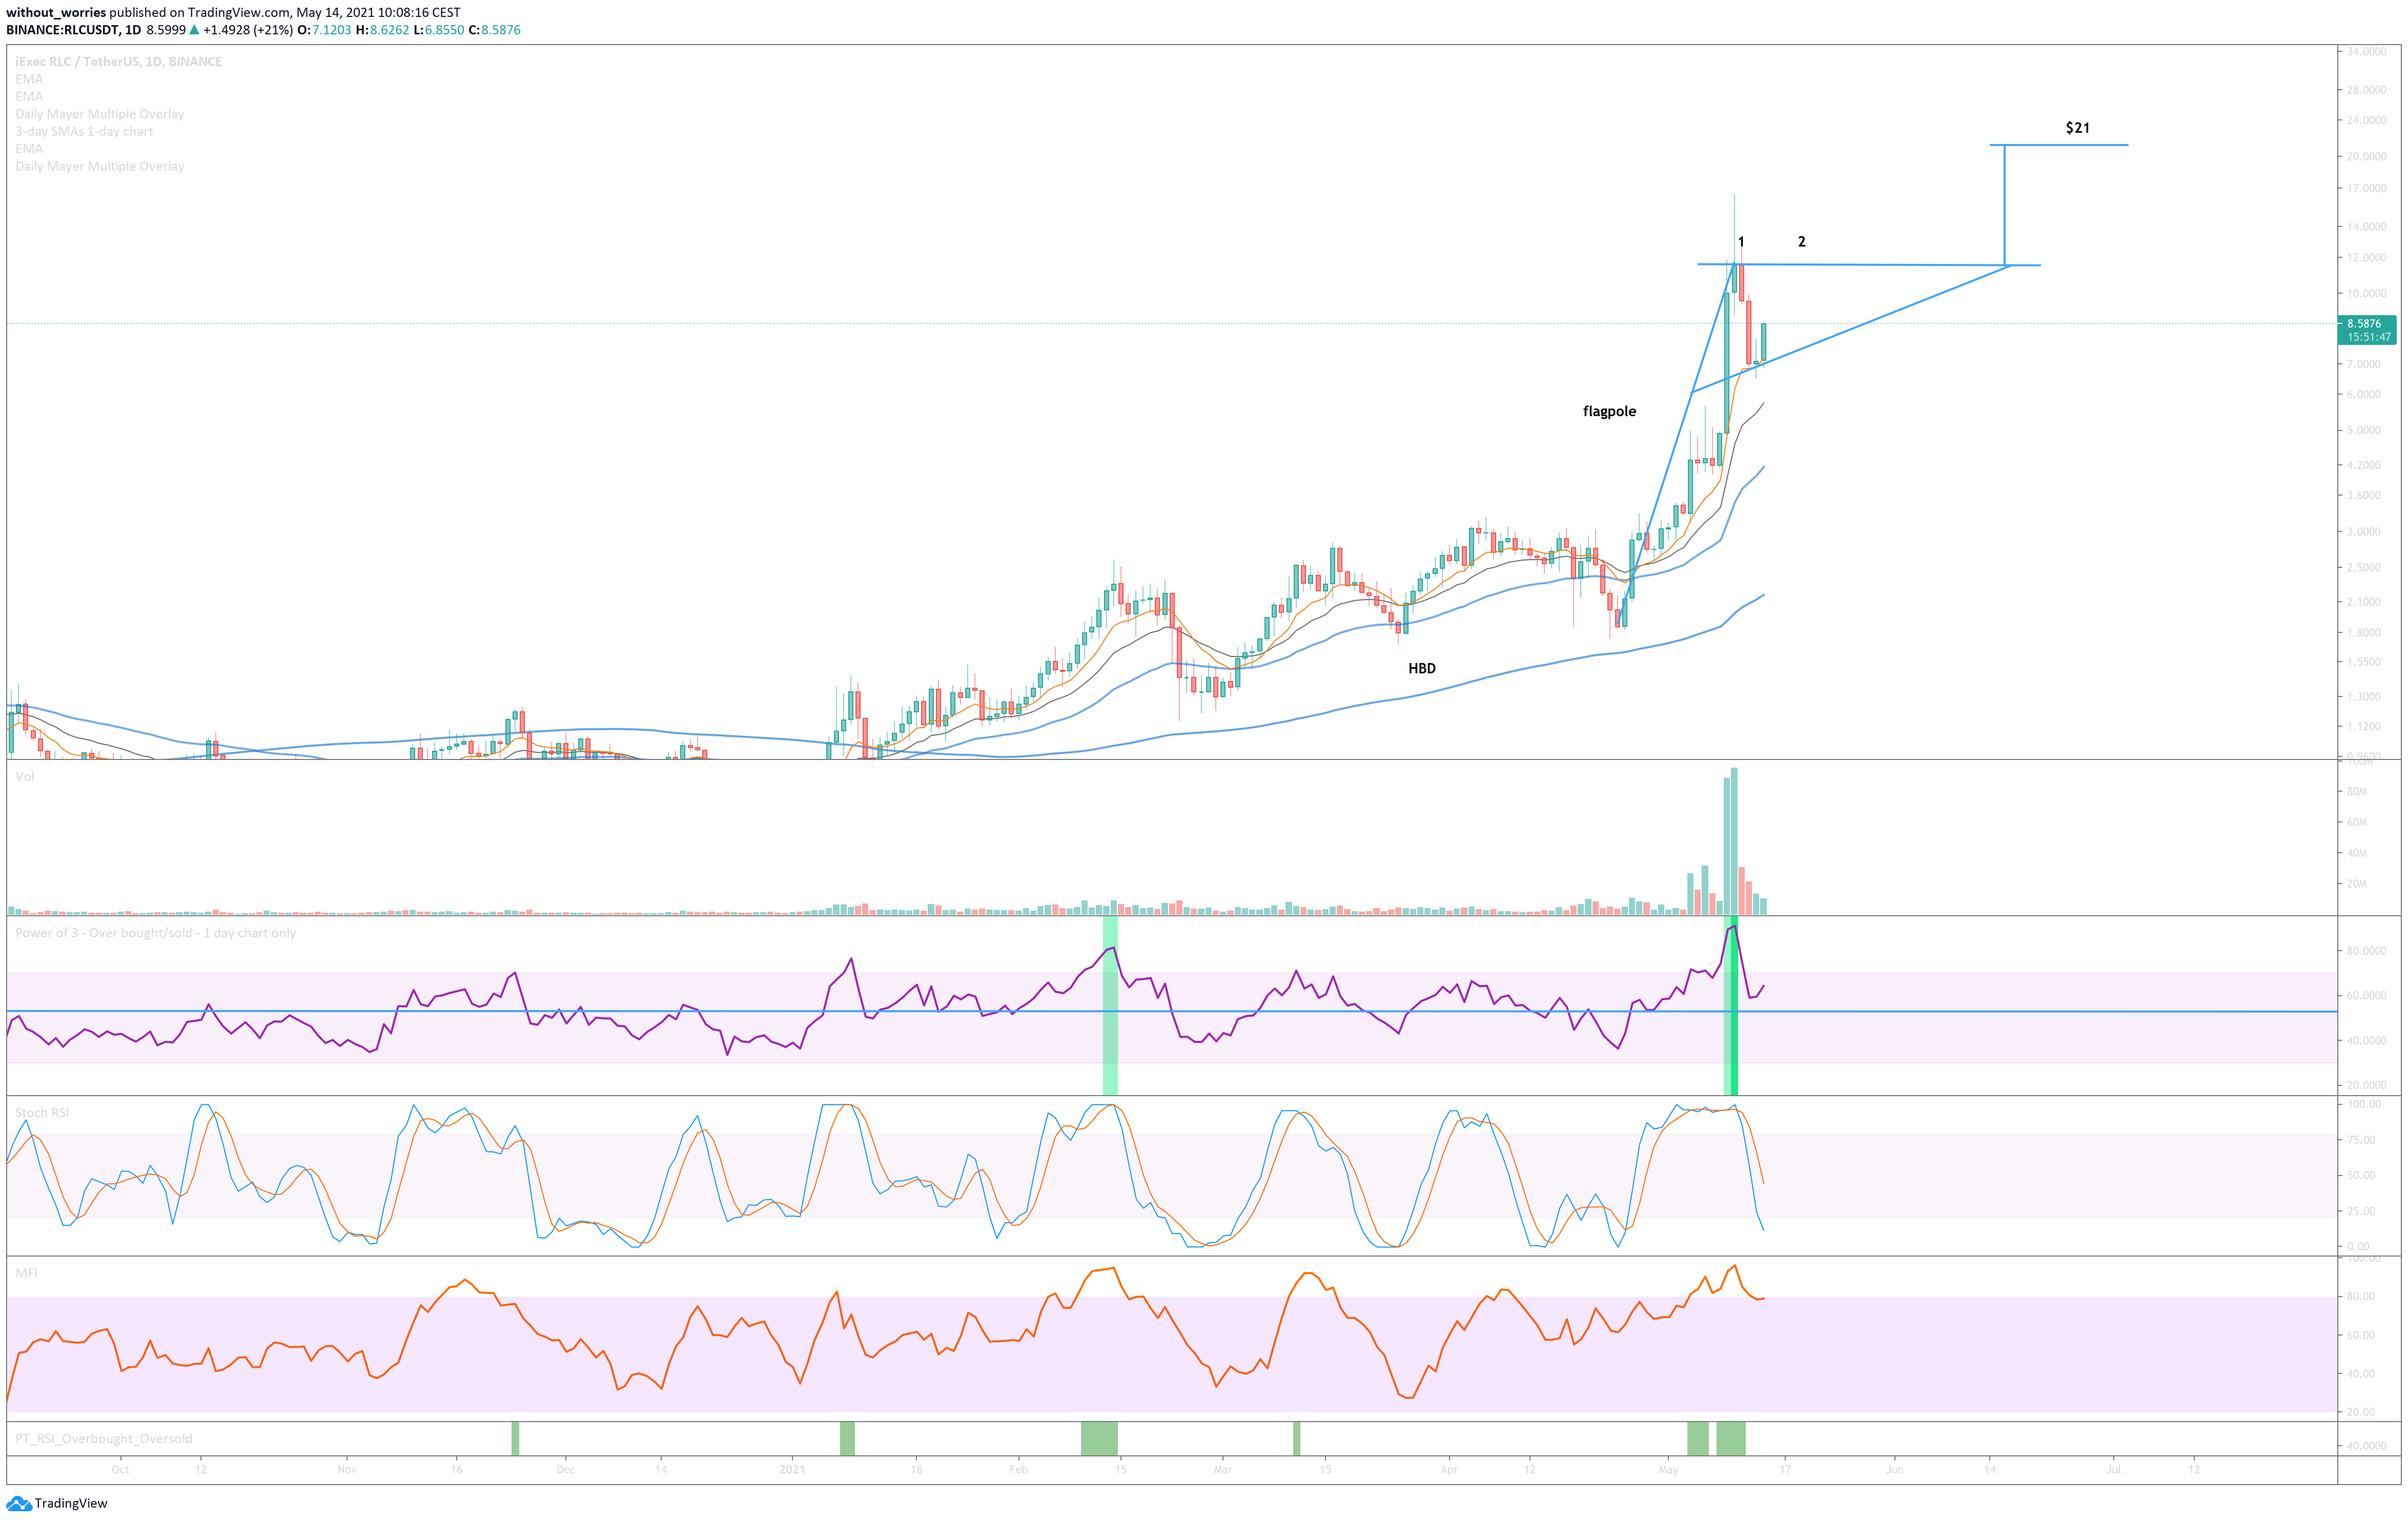Select the PT_RSI_Overbought_Oversold pane label
2408x1522 pixels.
103,1439
